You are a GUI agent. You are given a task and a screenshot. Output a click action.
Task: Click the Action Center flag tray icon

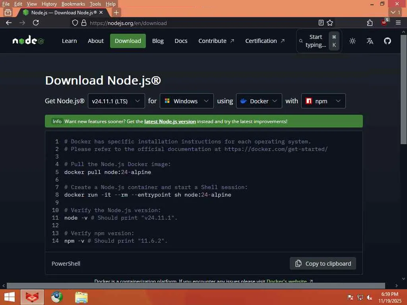pyautogui.click(x=350, y=297)
